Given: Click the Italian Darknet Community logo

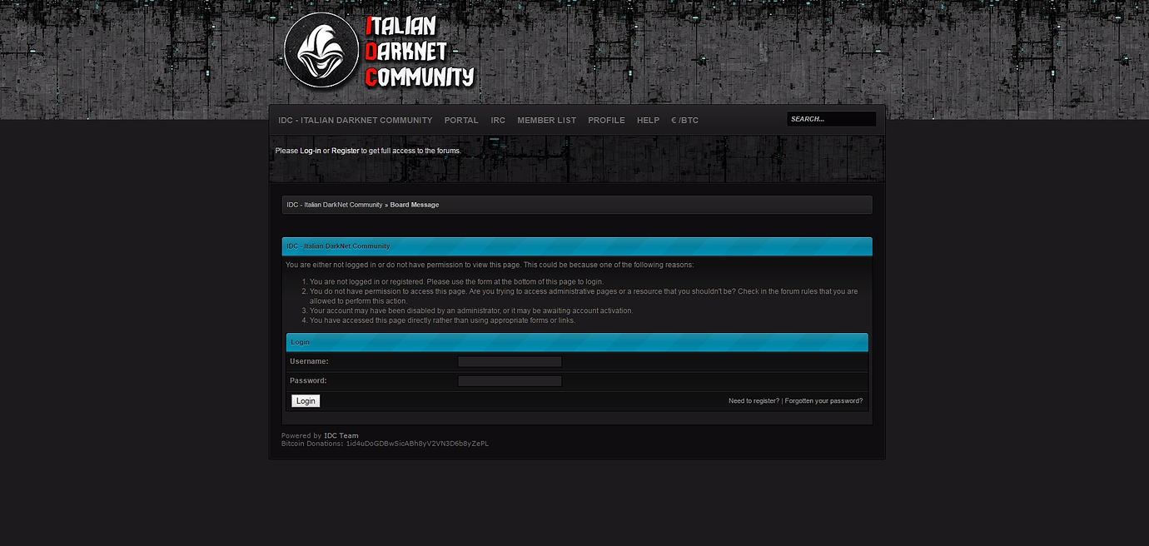Looking at the screenshot, I should click(x=380, y=51).
